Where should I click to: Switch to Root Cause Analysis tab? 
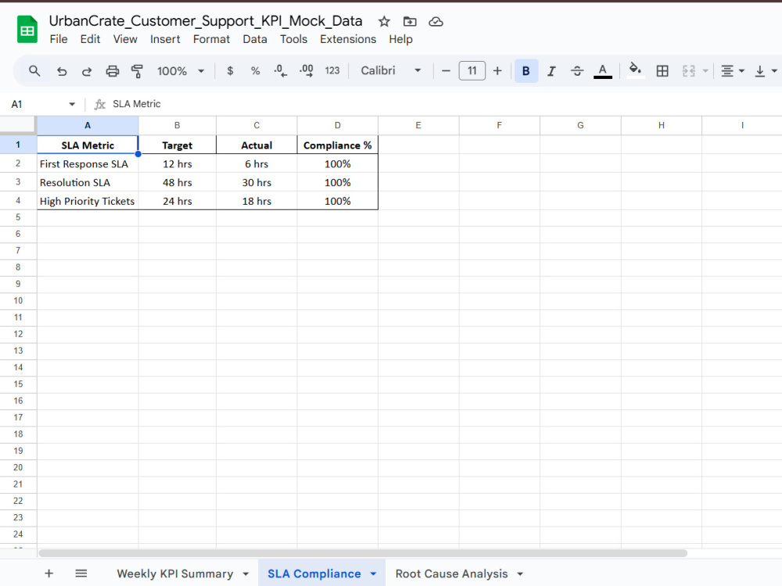coord(451,573)
